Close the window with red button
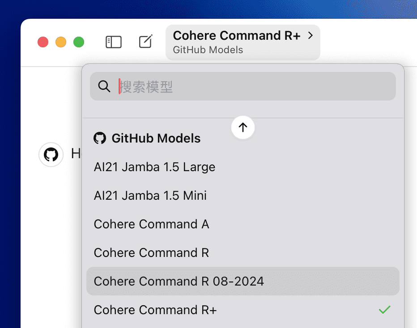 coord(43,42)
